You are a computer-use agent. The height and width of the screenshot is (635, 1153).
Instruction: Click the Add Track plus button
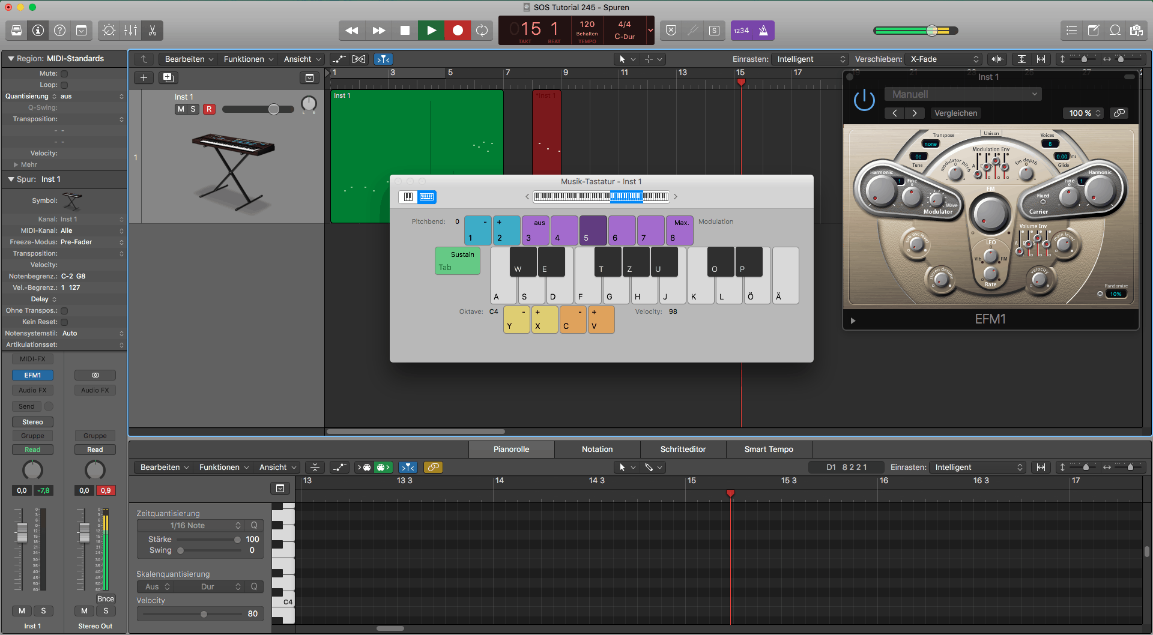(144, 77)
